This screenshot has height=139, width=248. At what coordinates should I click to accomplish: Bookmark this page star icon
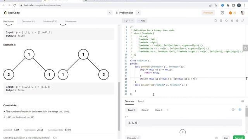pyautogui.click(x=216, y=5)
